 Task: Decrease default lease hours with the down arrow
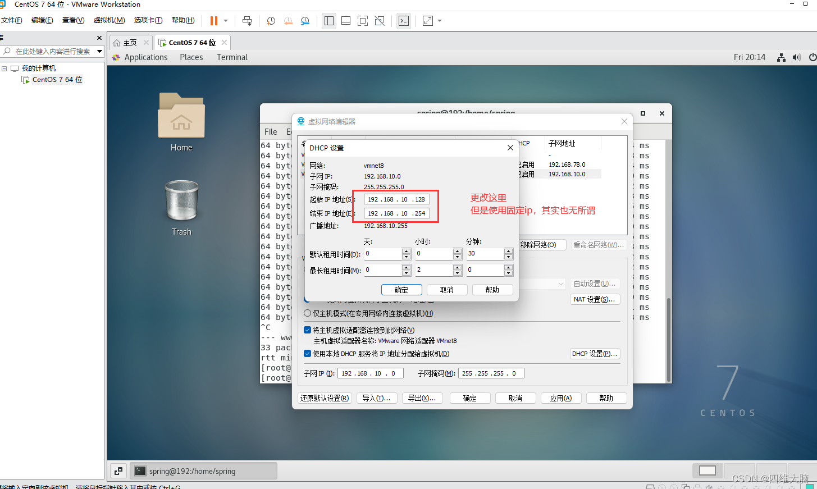click(x=457, y=257)
